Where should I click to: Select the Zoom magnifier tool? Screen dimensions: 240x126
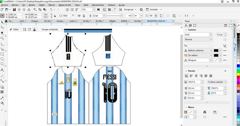click(2, 38)
